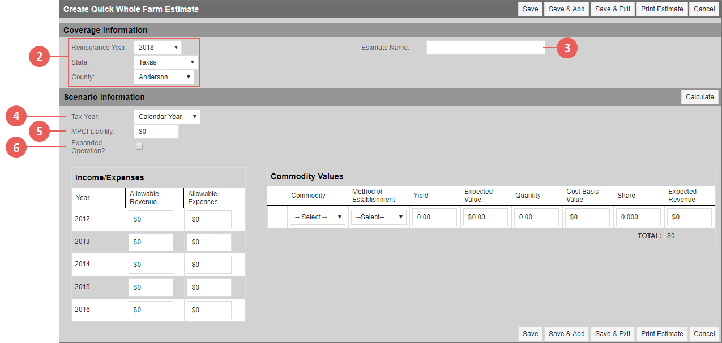Open the Tax Year dropdown
722x343 pixels.
pyautogui.click(x=166, y=116)
